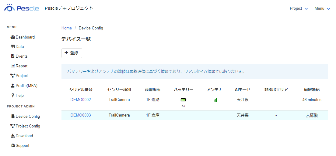Go to Download page

coord(22,136)
